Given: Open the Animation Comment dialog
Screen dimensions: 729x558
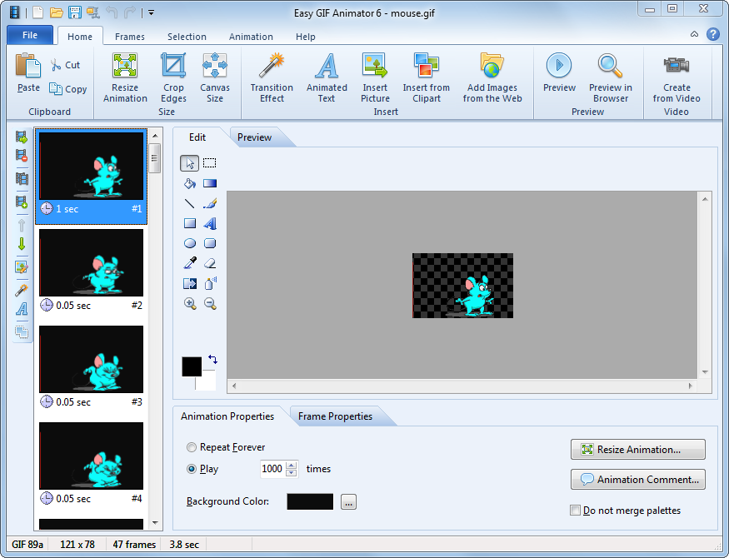Looking at the screenshot, I should pos(637,479).
